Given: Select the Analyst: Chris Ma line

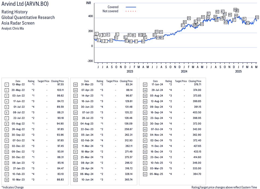Looking at the screenshot, I should tap(13, 29).
